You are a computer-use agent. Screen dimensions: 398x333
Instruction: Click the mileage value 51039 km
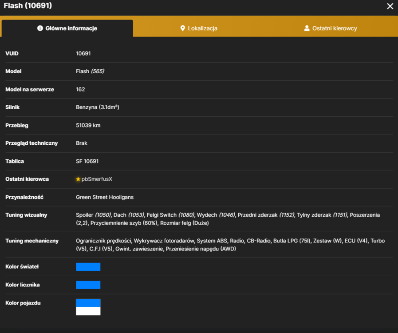tap(88, 125)
